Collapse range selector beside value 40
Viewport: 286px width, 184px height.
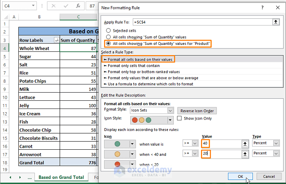click(245, 144)
